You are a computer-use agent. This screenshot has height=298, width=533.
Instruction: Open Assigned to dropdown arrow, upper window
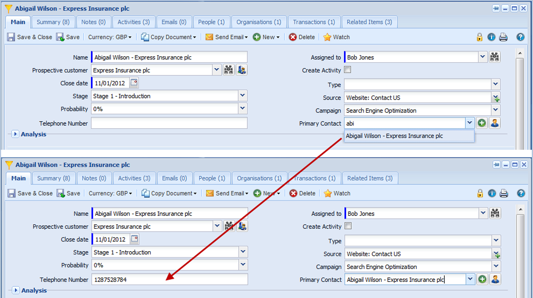point(483,57)
